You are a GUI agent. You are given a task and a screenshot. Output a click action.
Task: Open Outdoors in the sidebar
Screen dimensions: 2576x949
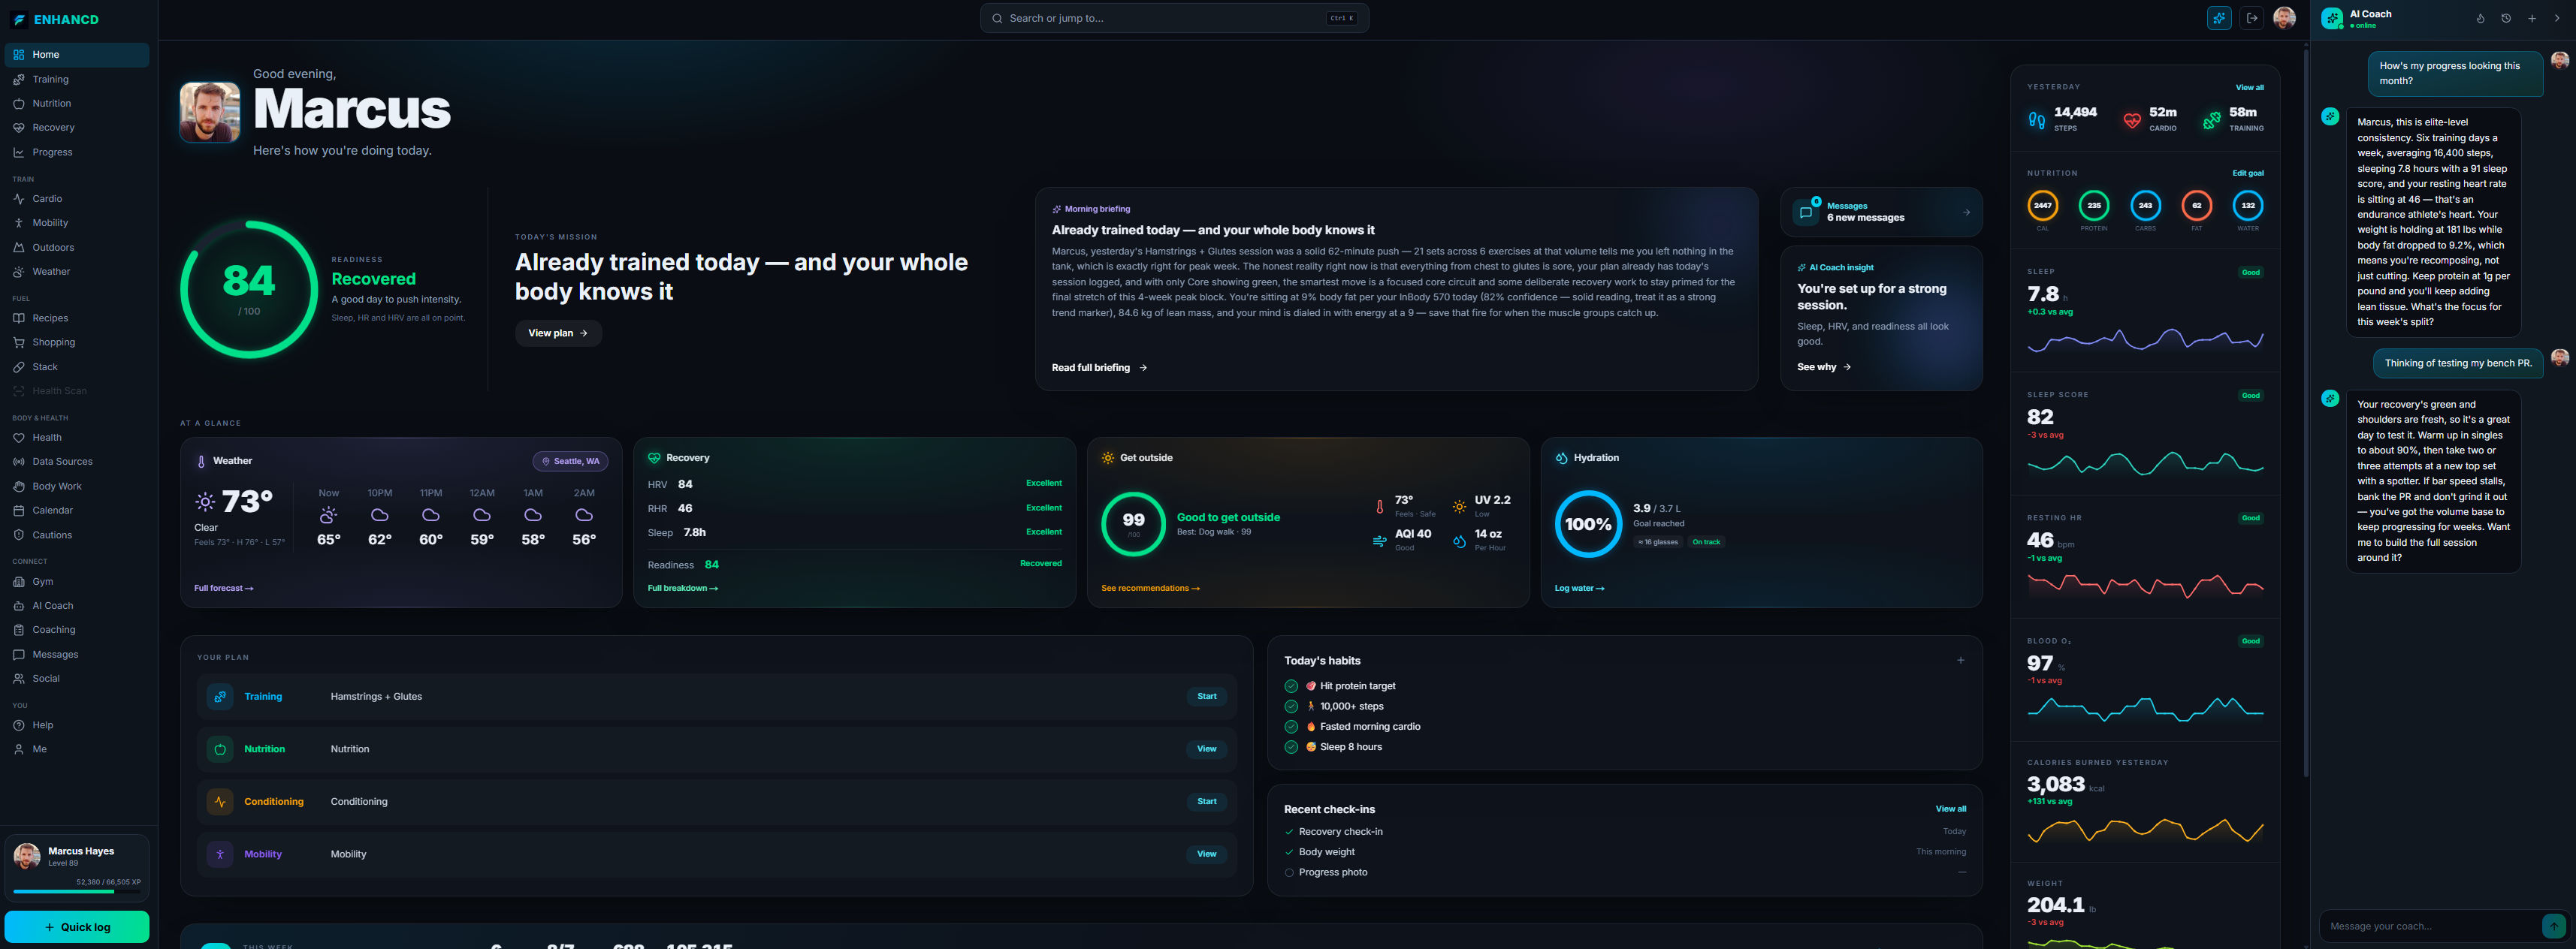[77, 248]
